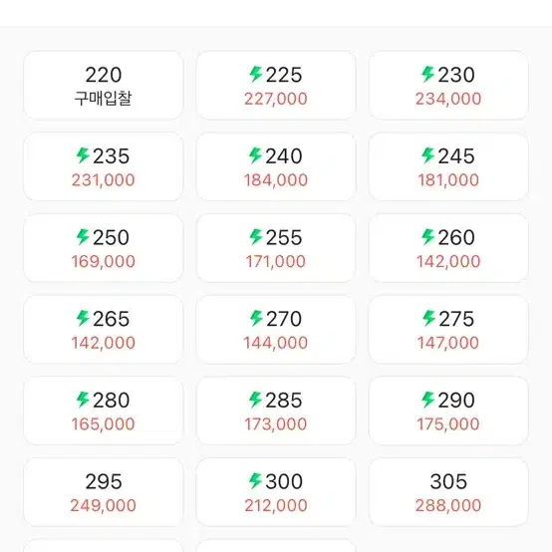Select the 147,000 price under size 275

tap(448, 343)
